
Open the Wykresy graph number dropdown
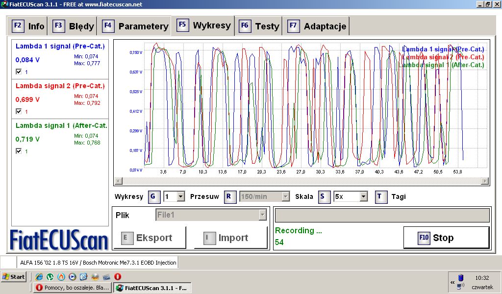click(x=180, y=196)
